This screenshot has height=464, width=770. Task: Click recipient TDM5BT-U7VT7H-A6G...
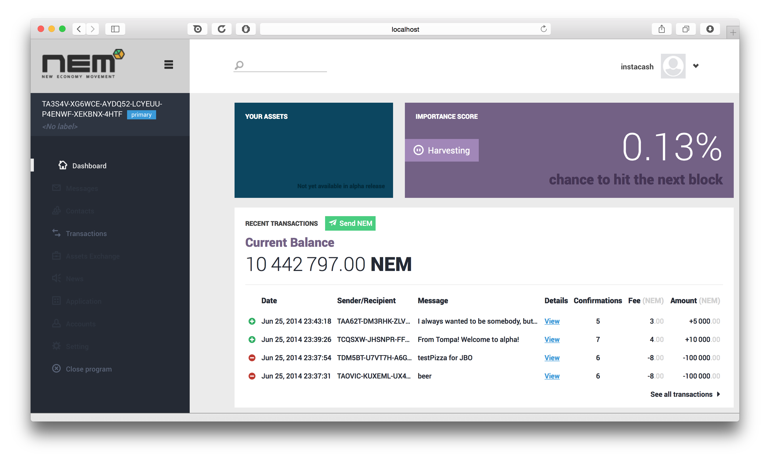pos(374,358)
